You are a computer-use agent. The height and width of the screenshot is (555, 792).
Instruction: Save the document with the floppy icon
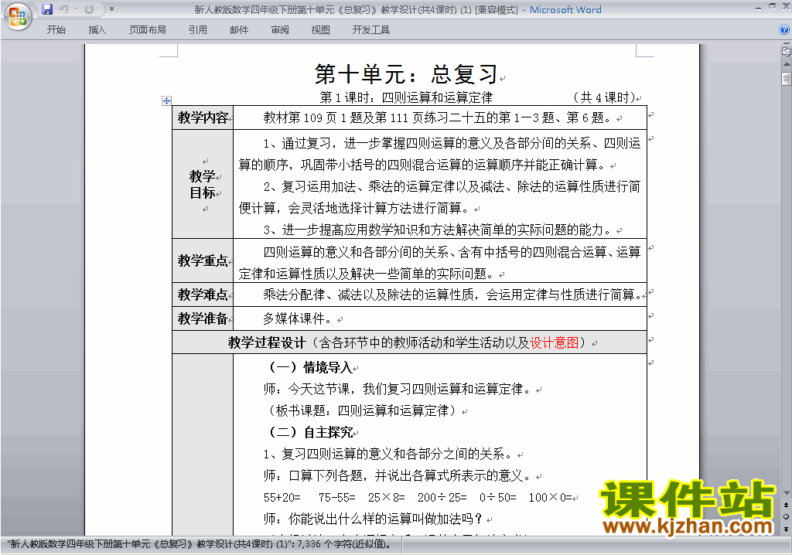[x=47, y=9]
